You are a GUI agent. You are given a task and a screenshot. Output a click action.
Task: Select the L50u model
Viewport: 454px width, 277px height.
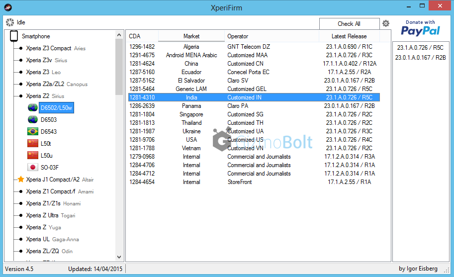click(x=47, y=155)
